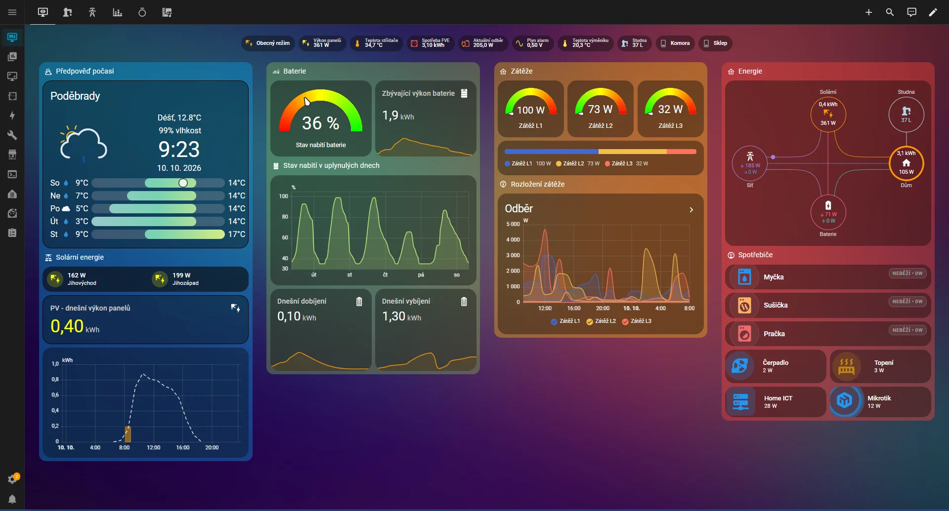Click the Sušička dryer icon
The height and width of the screenshot is (511, 949).
coord(744,305)
